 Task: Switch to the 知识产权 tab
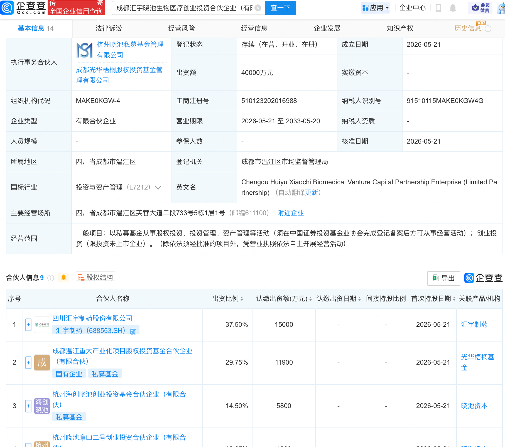pyautogui.click(x=400, y=28)
